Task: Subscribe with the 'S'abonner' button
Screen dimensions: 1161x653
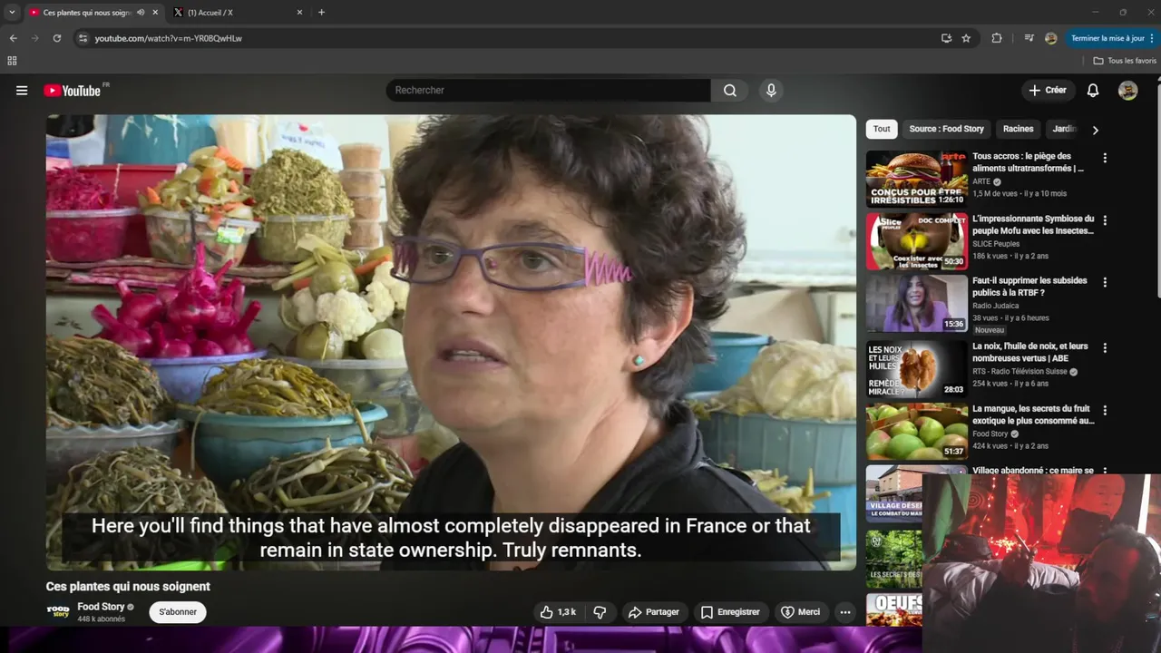Action: tap(178, 612)
